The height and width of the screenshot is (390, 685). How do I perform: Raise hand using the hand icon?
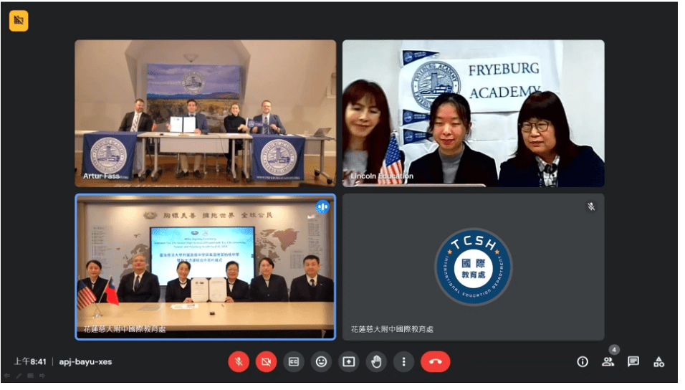[376, 361]
